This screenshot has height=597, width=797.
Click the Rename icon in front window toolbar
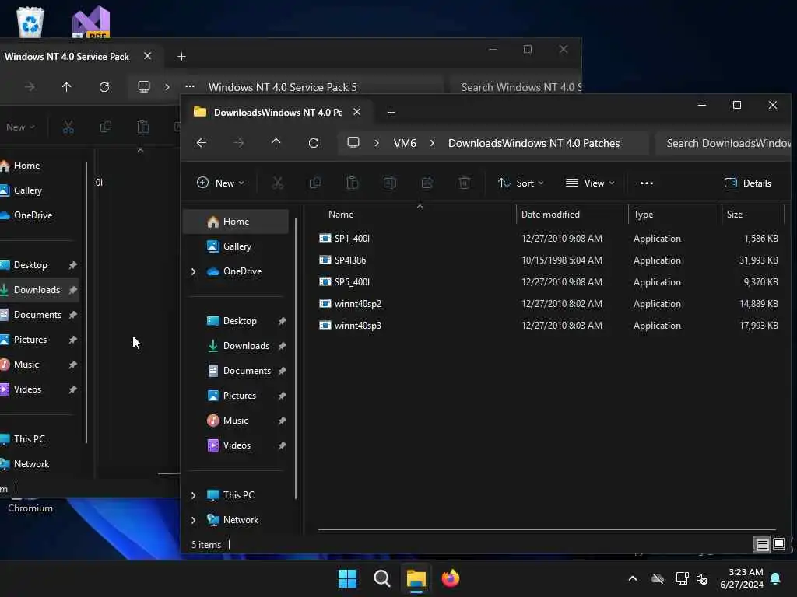pos(390,183)
